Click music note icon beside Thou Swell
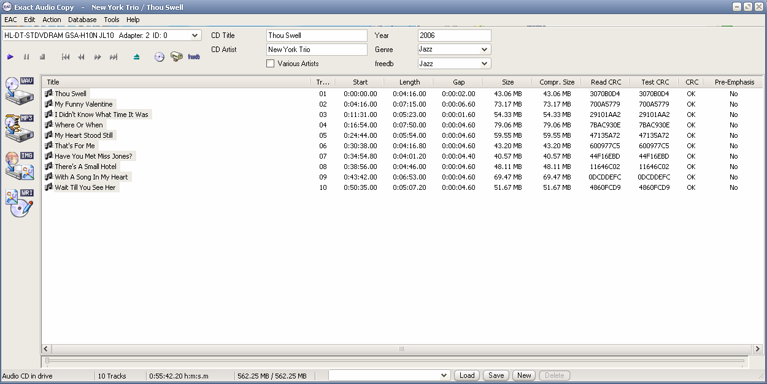This screenshot has width=767, height=384. coord(48,93)
